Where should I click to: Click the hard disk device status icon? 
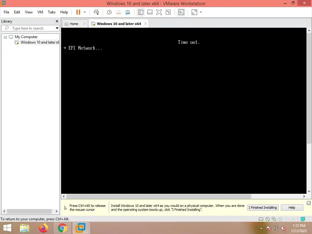[x=261, y=219]
